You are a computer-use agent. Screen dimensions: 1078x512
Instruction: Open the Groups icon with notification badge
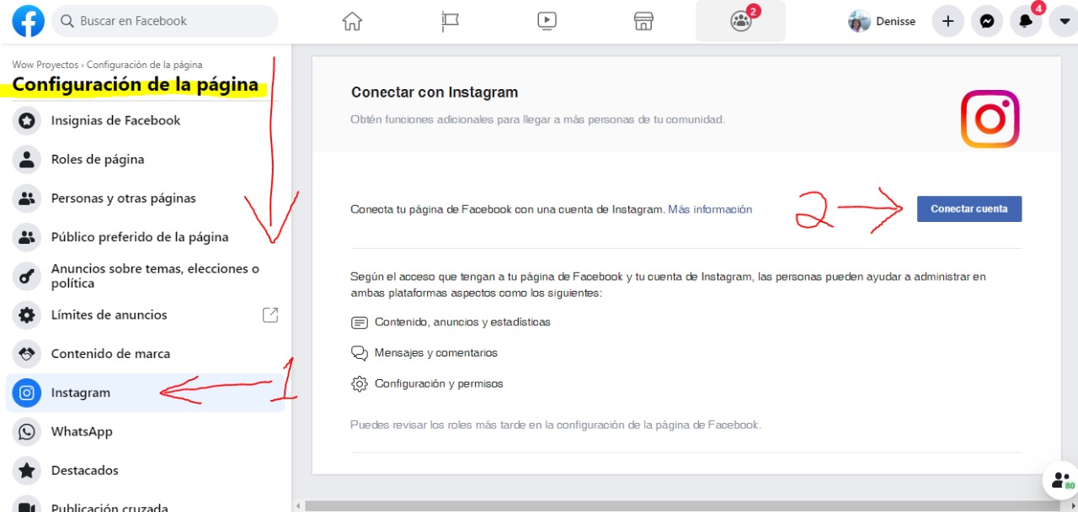pos(739,22)
